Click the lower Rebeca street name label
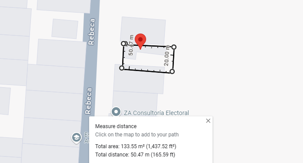This screenshot has width=303, height=163. pyautogui.click(x=89, y=101)
